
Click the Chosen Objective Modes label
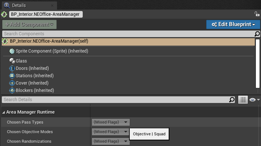pyautogui.click(x=30, y=132)
